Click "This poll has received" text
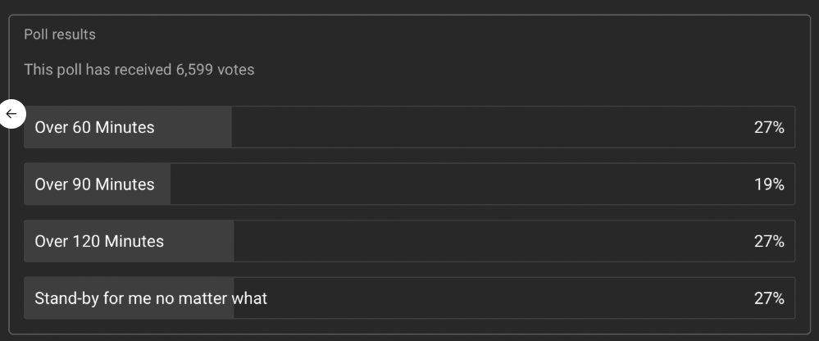 pyautogui.click(x=98, y=70)
